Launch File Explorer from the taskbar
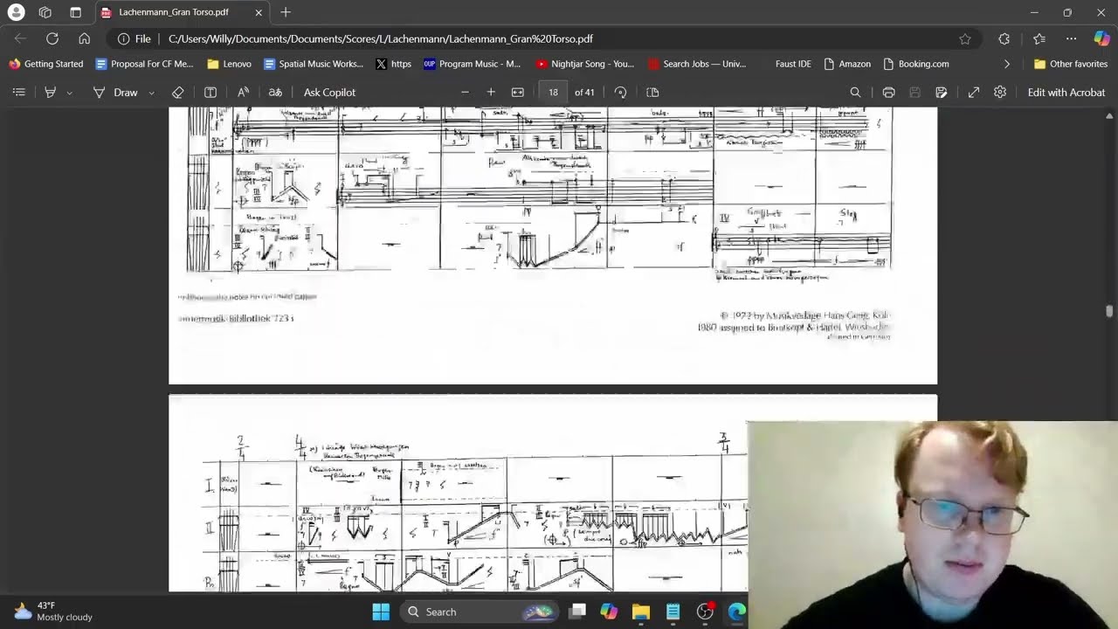The width and height of the screenshot is (1118, 629). [x=641, y=612]
